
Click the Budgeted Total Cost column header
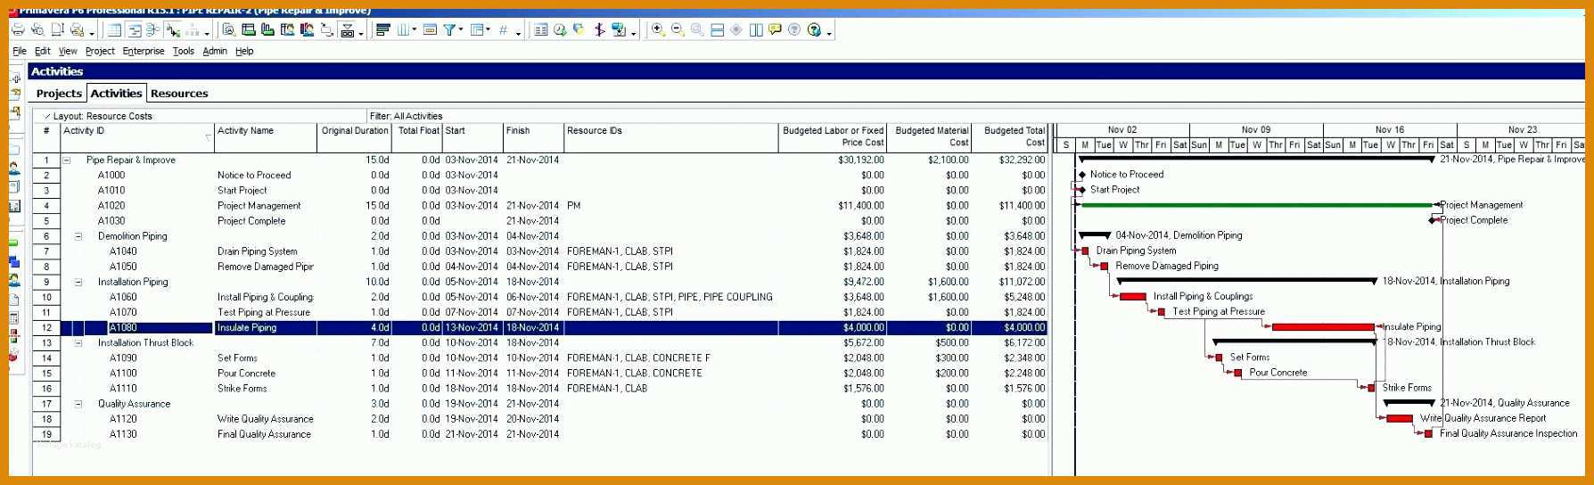point(1010,137)
